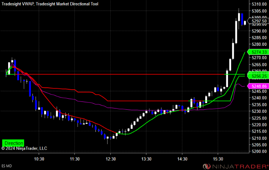Click the 14:30 time axis label
Screen dimensions: 269x170
tap(182, 159)
